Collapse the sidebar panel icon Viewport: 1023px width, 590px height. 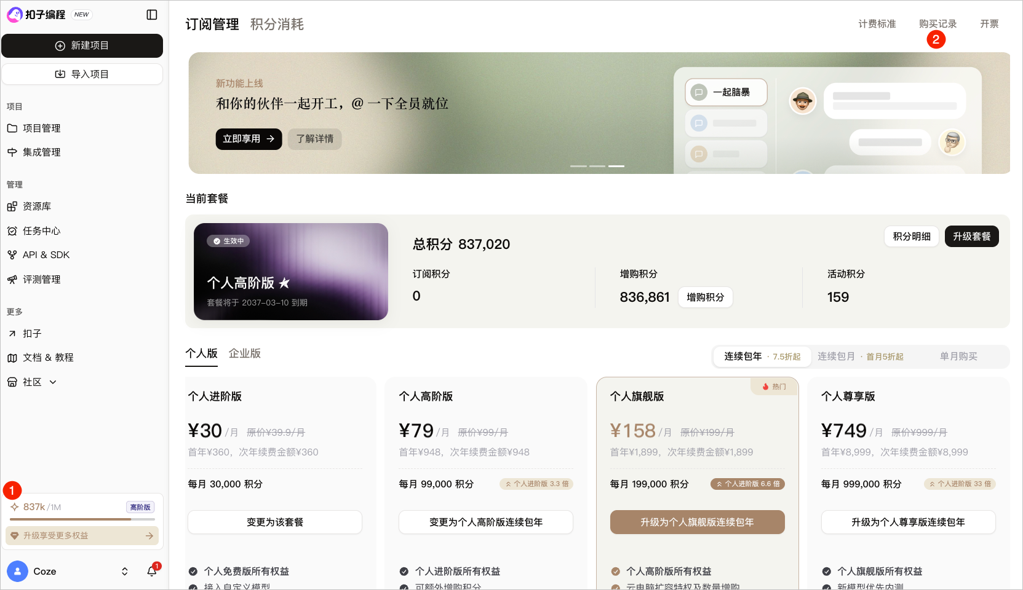coord(152,15)
